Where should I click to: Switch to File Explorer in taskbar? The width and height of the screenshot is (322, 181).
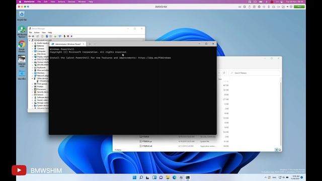click(168, 177)
